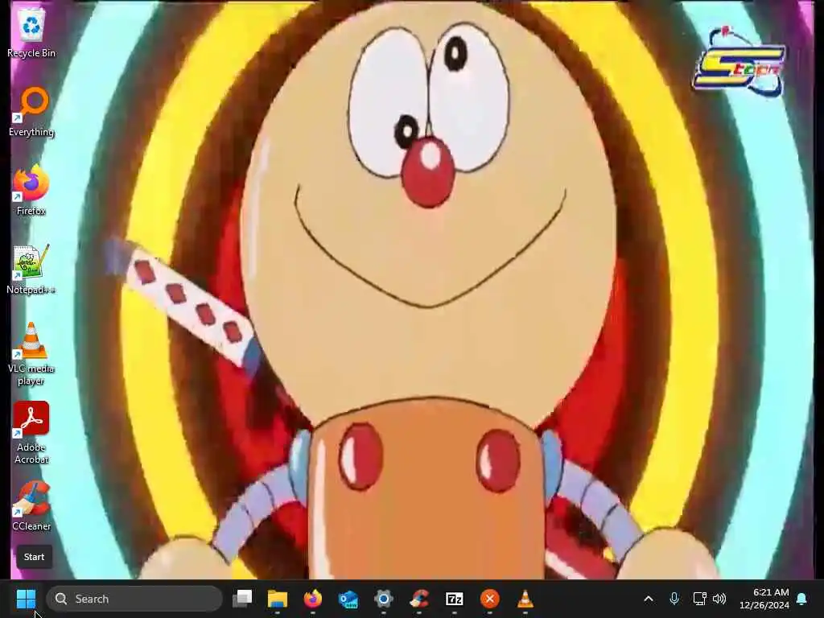Open the orange X taskbar app
Viewport: 824px width, 618px height.
(490, 599)
